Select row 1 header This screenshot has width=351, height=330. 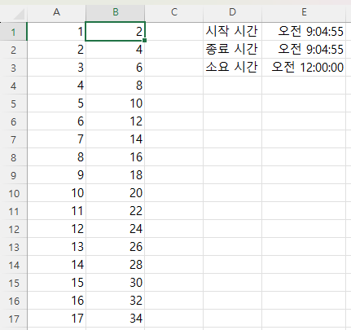pos(13,32)
